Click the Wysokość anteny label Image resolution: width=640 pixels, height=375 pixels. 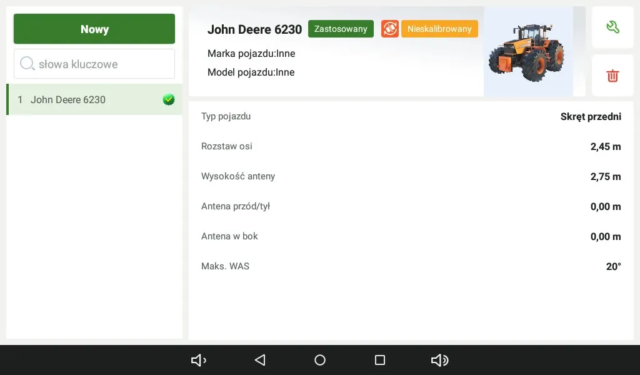pos(238,176)
